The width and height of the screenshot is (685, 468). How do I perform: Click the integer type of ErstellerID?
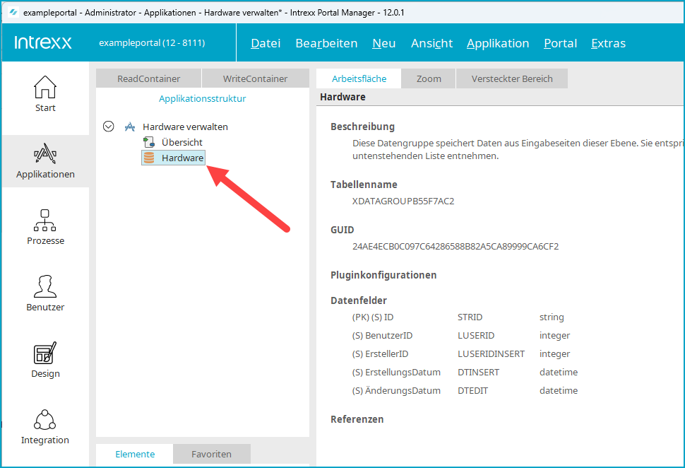(x=555, y=354)
